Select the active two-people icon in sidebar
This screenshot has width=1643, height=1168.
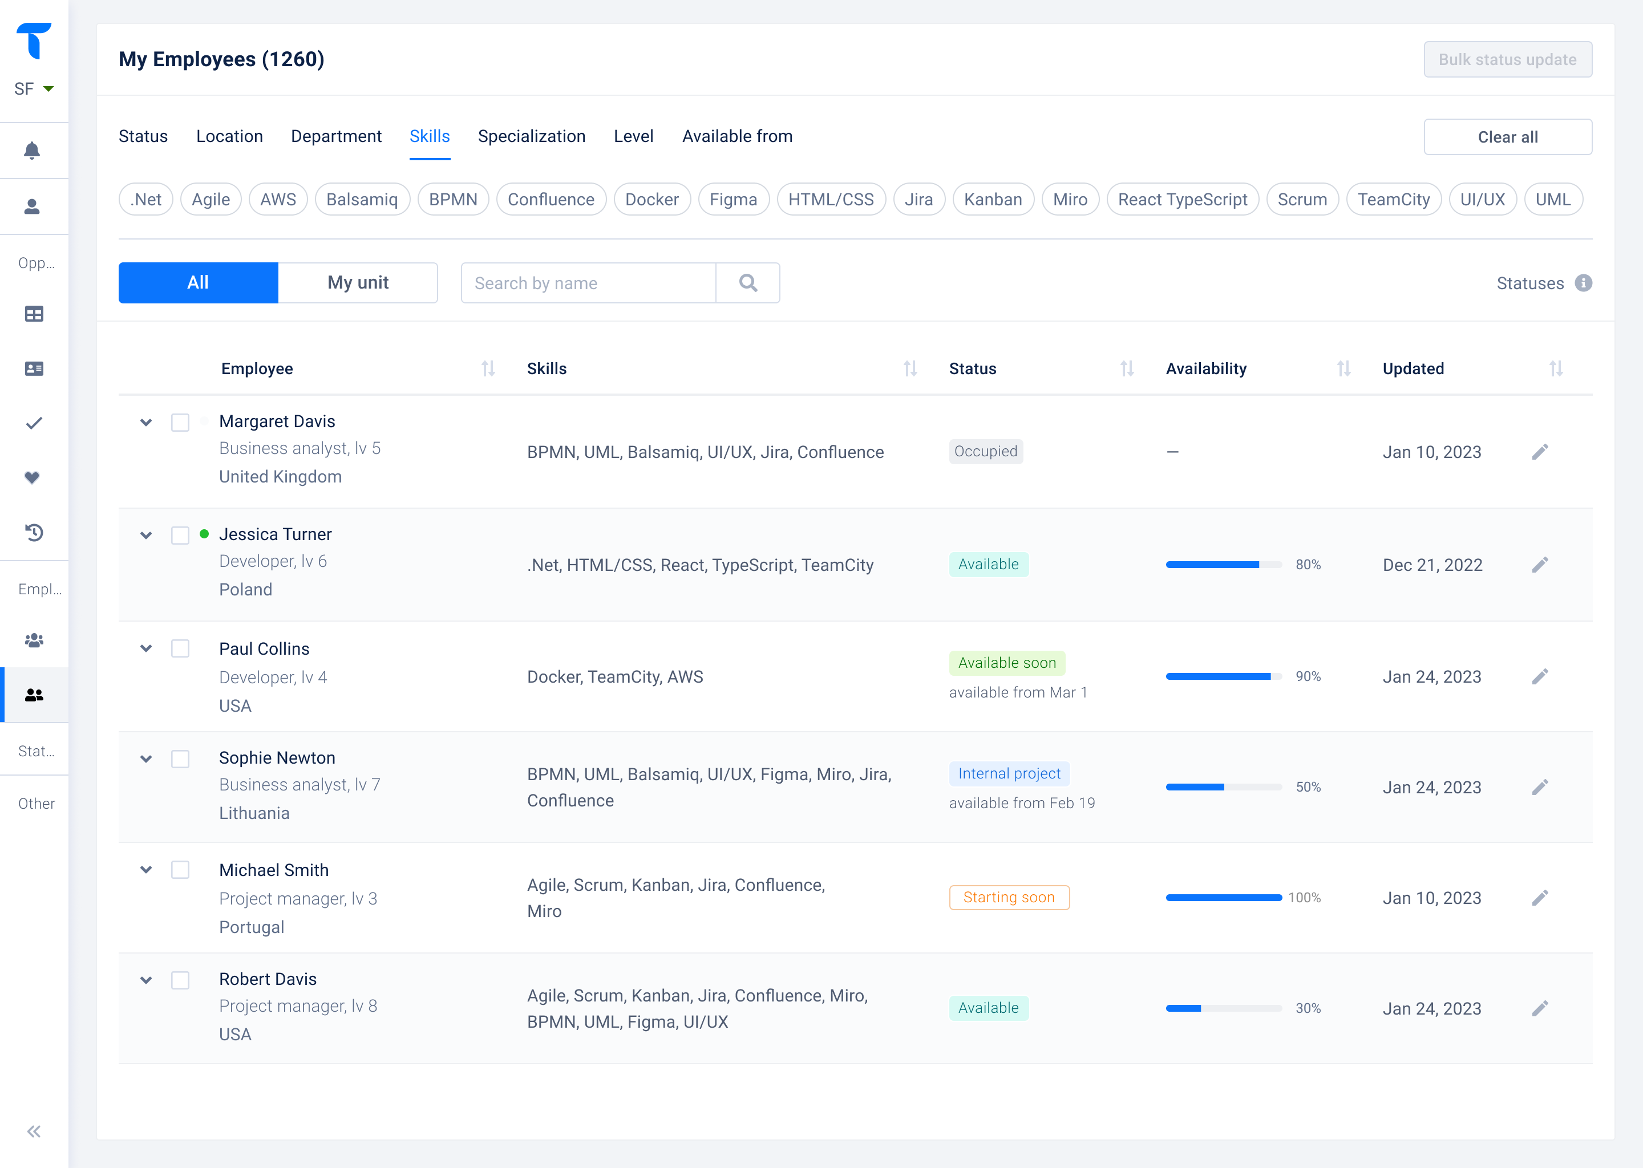[x=34, y=695]
